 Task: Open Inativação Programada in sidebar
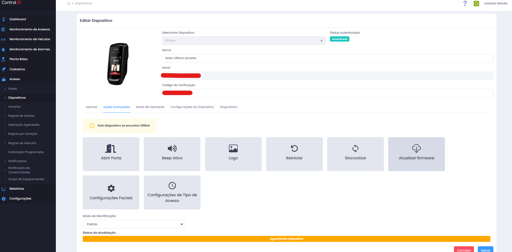click(x=26, y=152)
